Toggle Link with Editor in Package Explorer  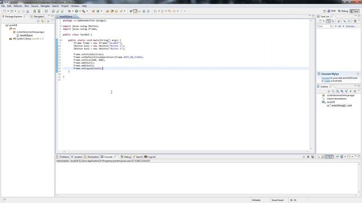pos(42,21)
